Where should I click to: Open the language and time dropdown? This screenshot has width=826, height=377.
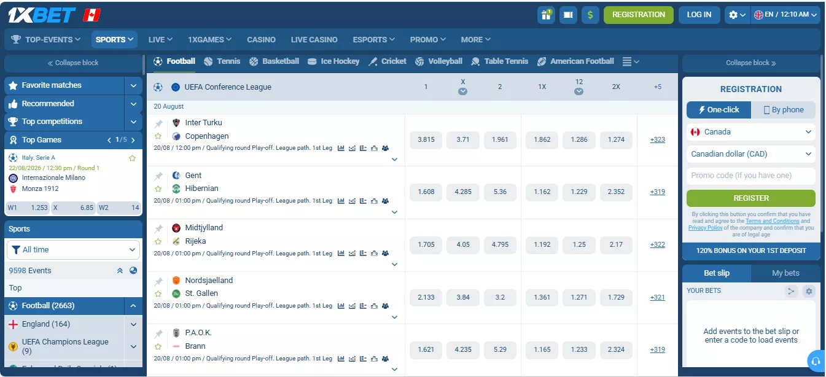(x=785, y=15)
